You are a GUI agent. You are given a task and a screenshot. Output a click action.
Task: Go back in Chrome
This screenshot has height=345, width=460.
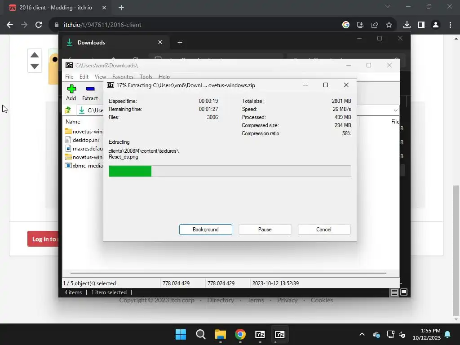click(x=10, y=25)
